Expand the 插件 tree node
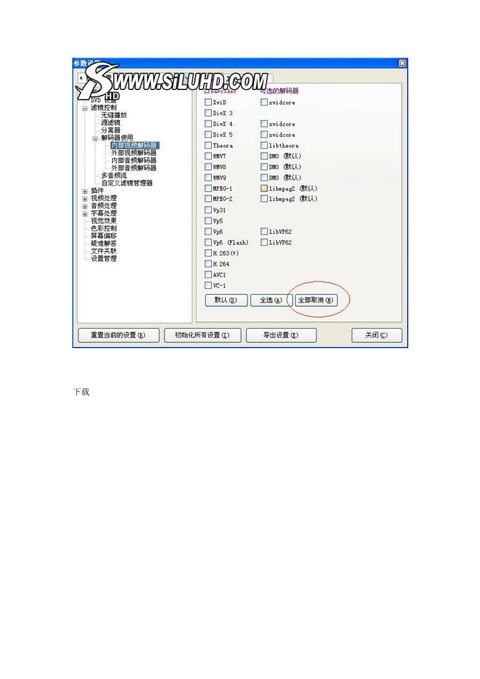 [85, 191]
